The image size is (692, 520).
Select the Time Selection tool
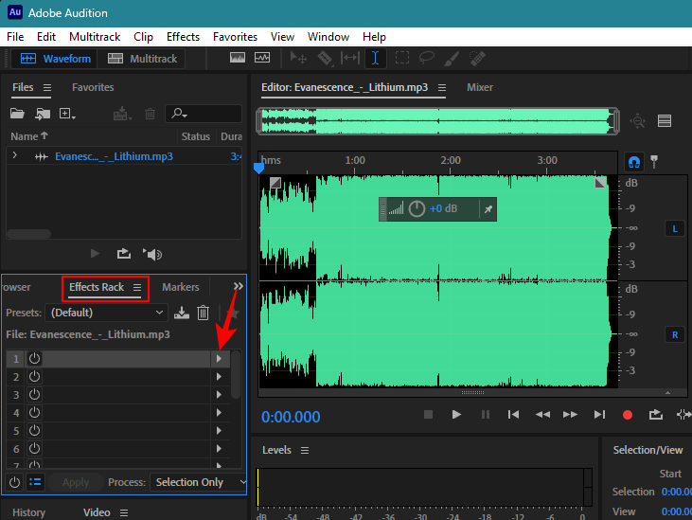tap(376, 59)
